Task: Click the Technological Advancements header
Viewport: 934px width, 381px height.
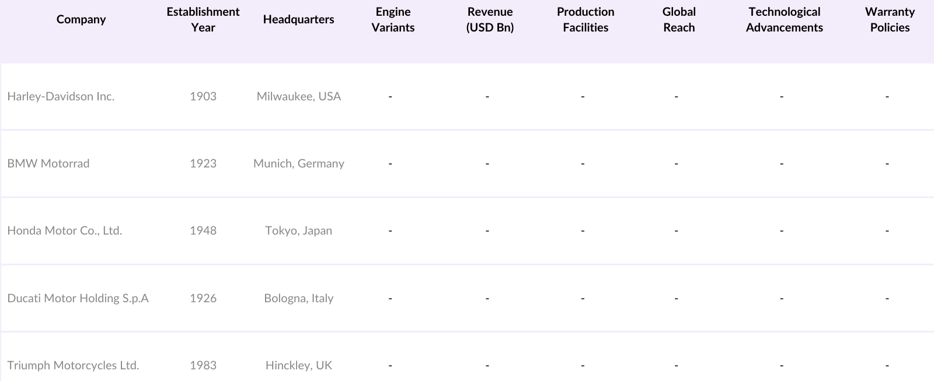Action: point(784,20)
